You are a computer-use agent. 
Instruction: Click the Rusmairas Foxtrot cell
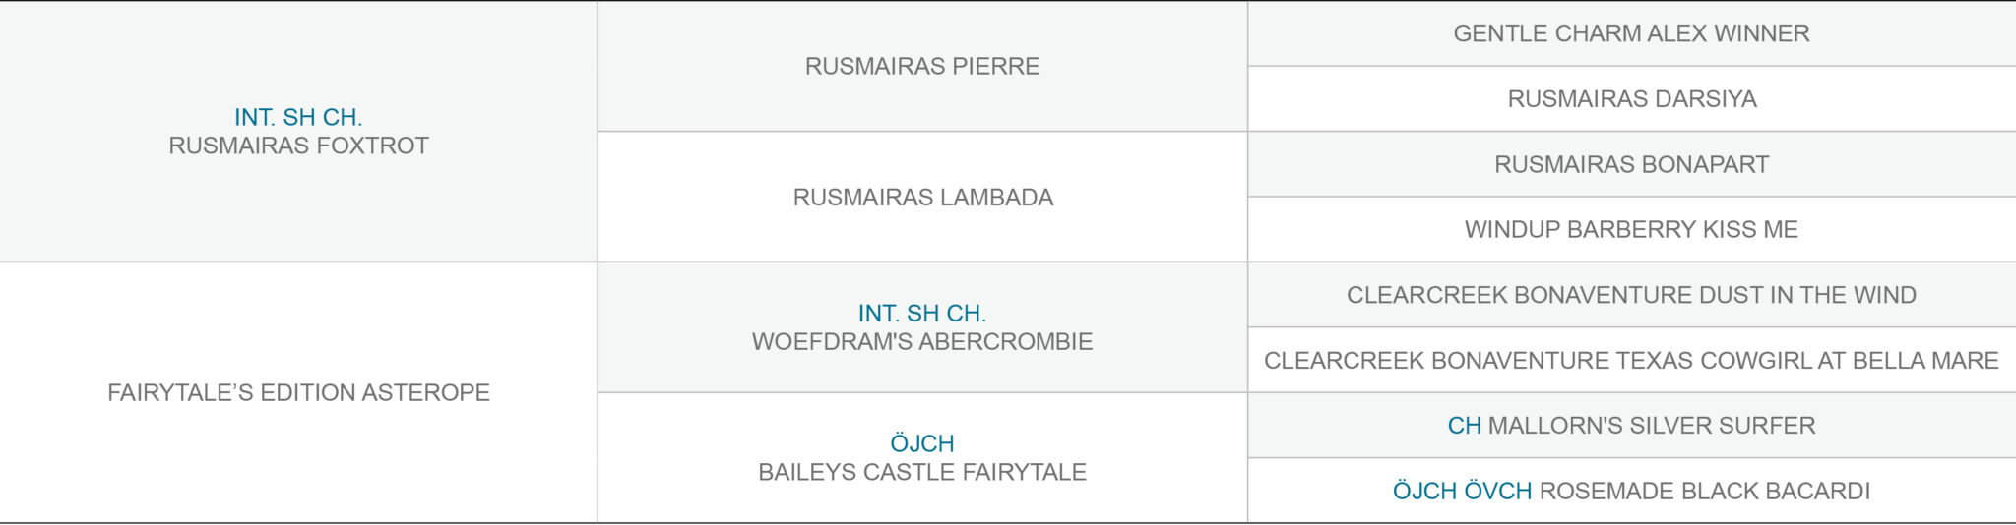(298, 132)
